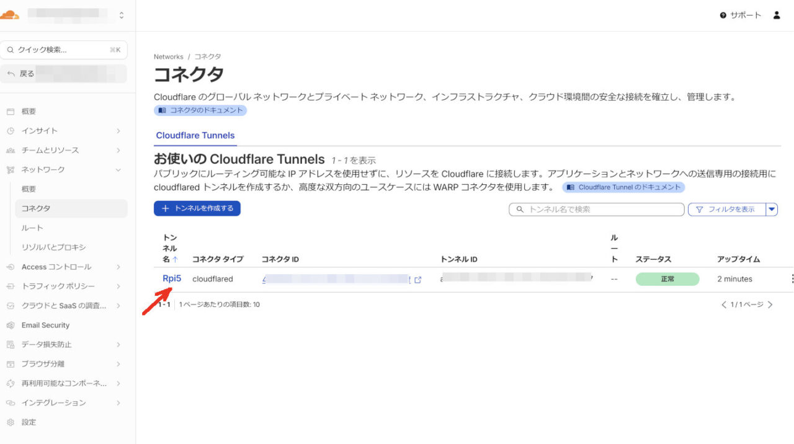The image size is (794, 444).
Task: Expand the 再利用可能なコンポーネント chevron
Action: point(118,383)
